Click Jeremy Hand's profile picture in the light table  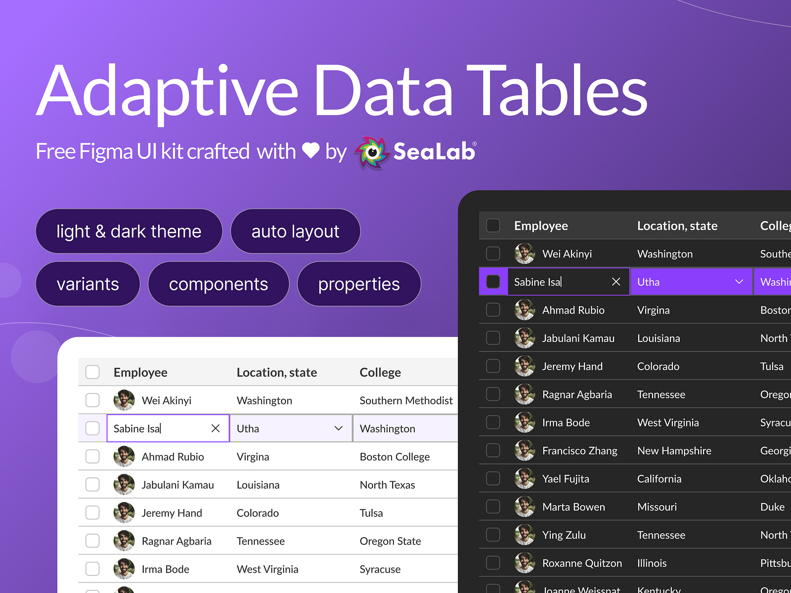click(124, 513)
